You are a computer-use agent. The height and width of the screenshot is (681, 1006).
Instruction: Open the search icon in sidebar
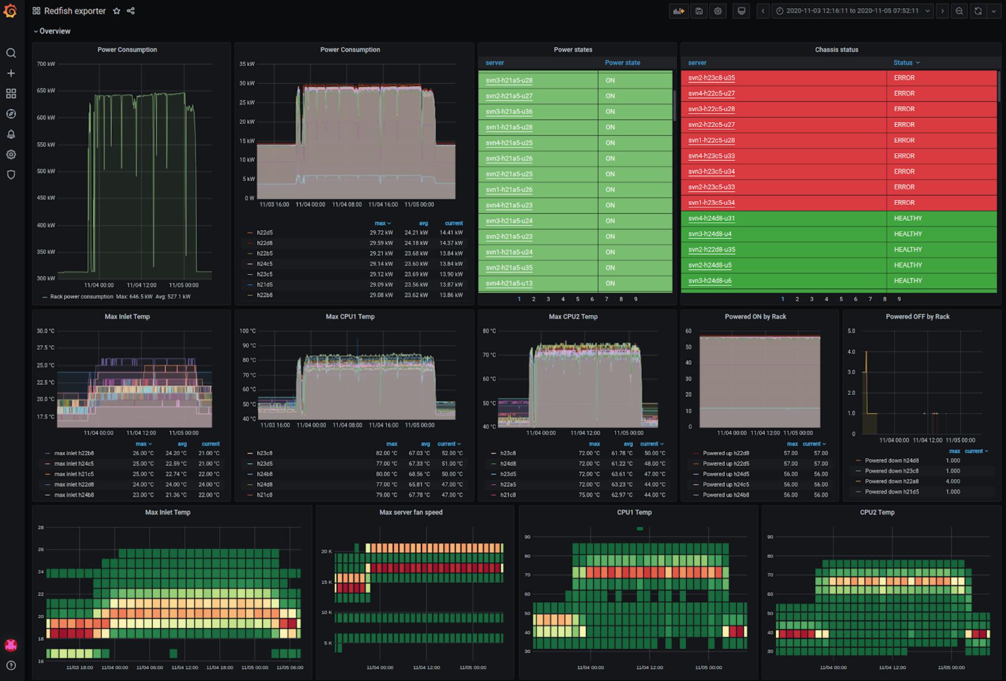click(11, 53)
